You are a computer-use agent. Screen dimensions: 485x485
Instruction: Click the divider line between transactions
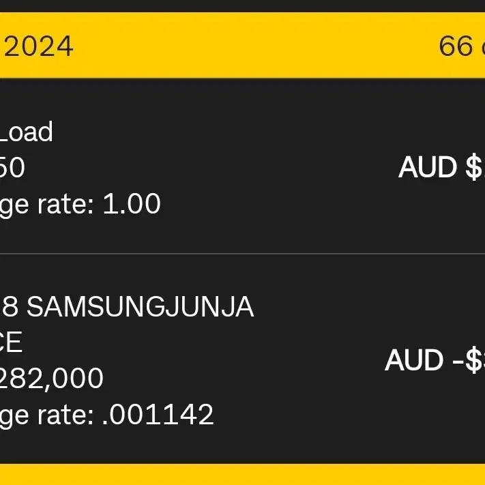(x=243, y=254)
